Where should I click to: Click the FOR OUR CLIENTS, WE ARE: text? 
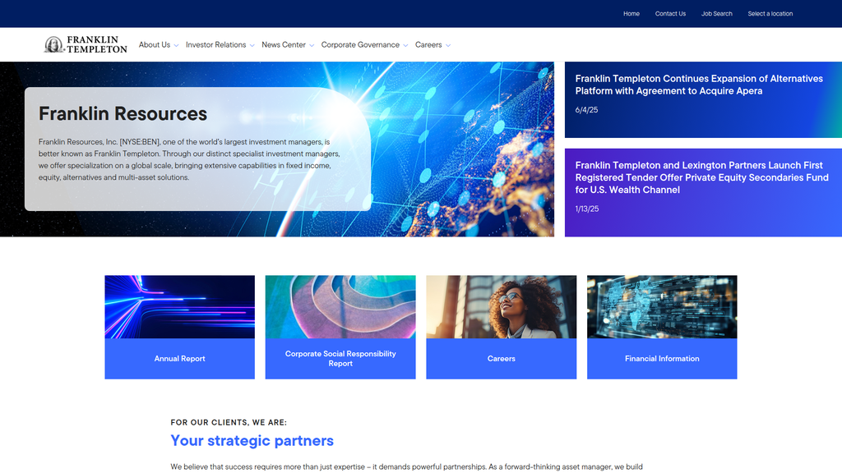click(229, 423)
